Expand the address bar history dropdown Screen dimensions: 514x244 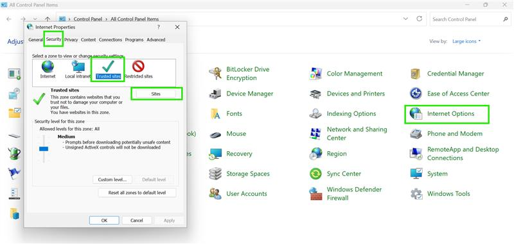[x=406, y=19]
